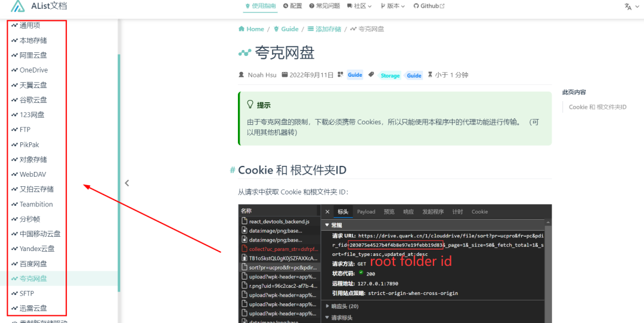This screenshot has height=323, width=644.
Task: Collapse the sidebar with the left chevron
Action: 126,183
